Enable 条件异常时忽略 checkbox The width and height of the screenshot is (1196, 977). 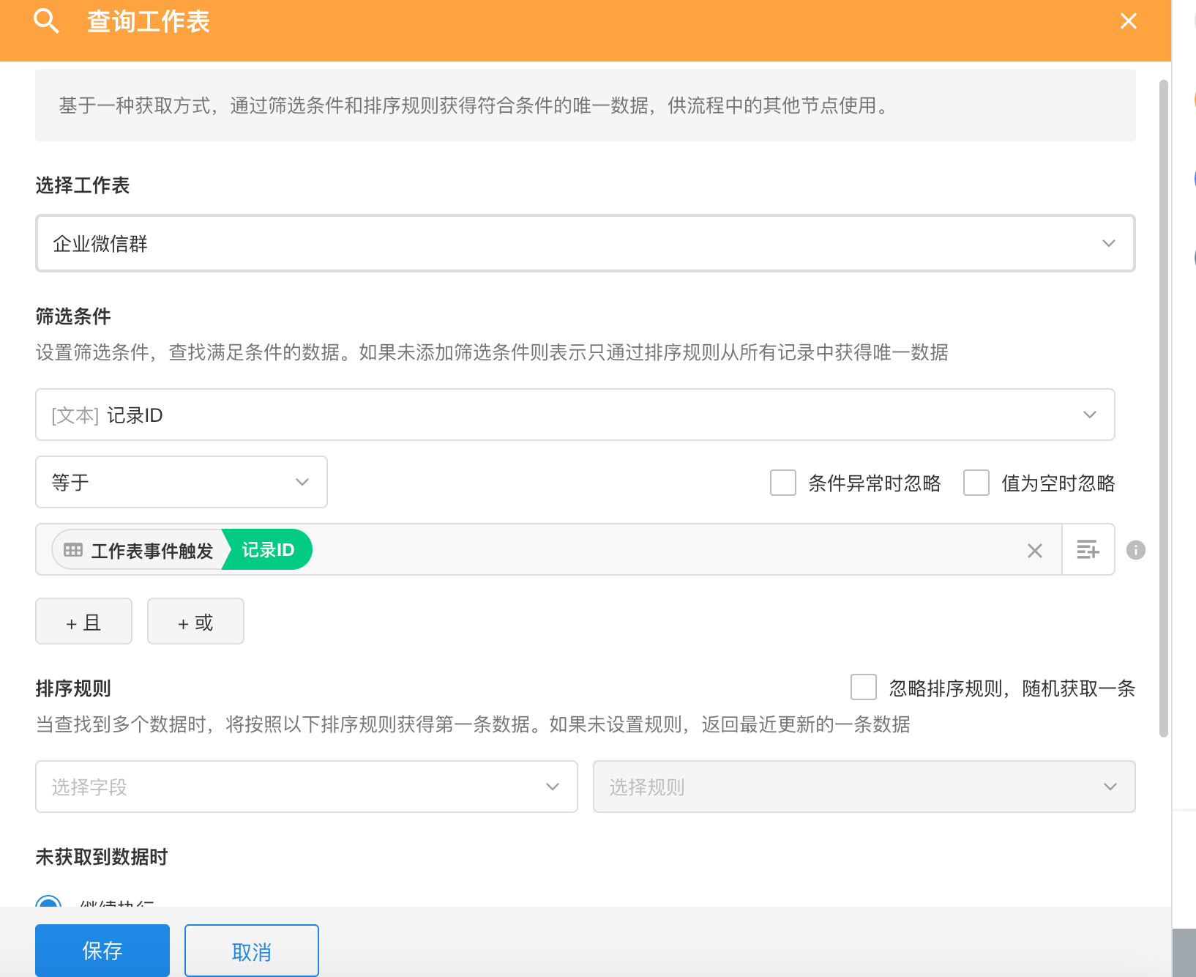[782, 483]
